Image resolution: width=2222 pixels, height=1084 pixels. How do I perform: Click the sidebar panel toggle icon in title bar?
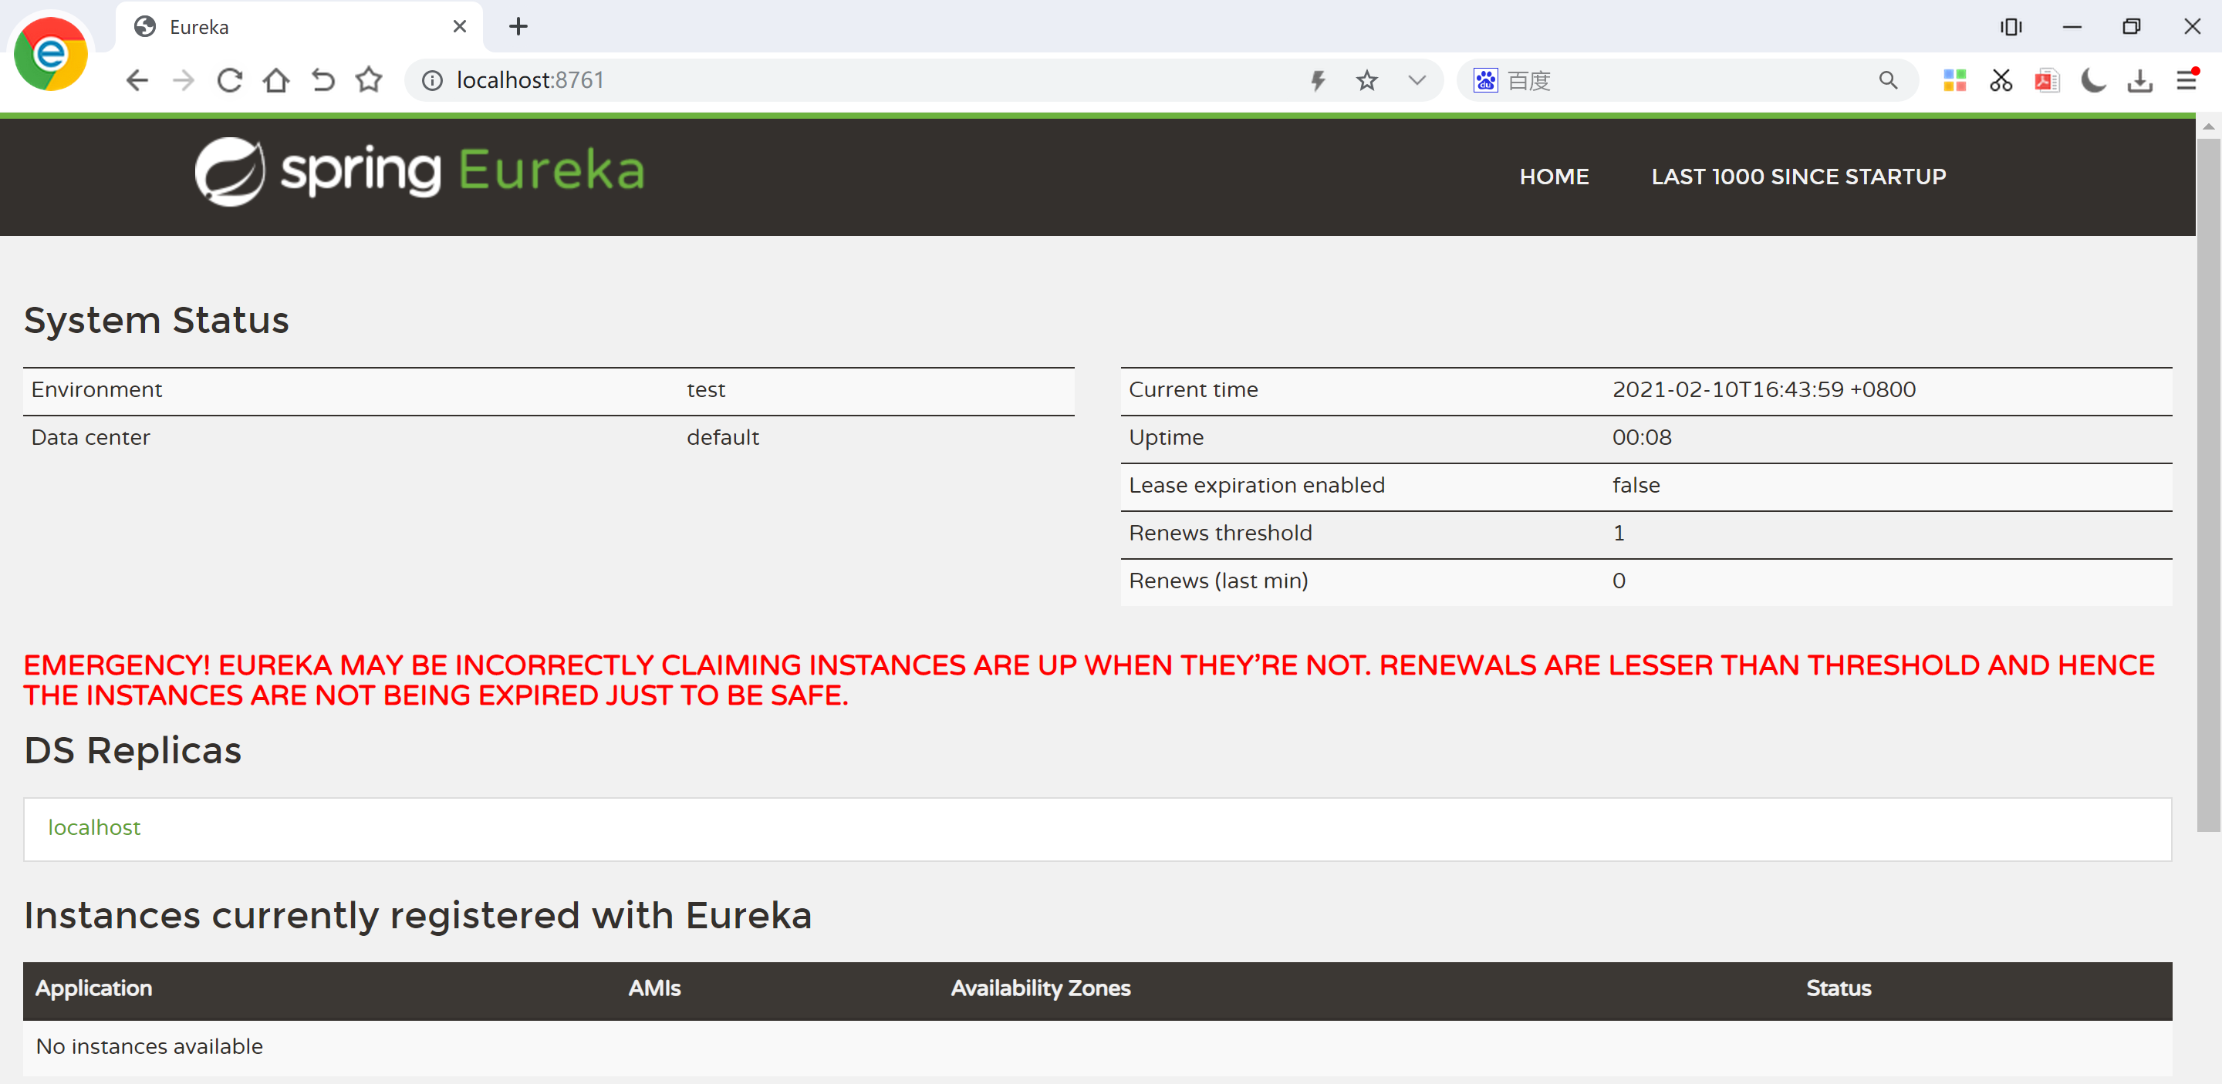click(x=2011, y=27)
